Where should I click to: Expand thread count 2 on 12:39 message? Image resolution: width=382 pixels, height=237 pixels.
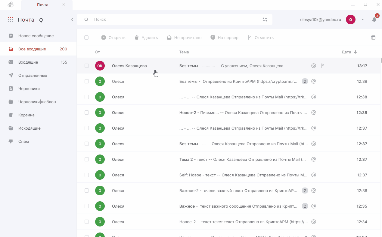point(305,81)
